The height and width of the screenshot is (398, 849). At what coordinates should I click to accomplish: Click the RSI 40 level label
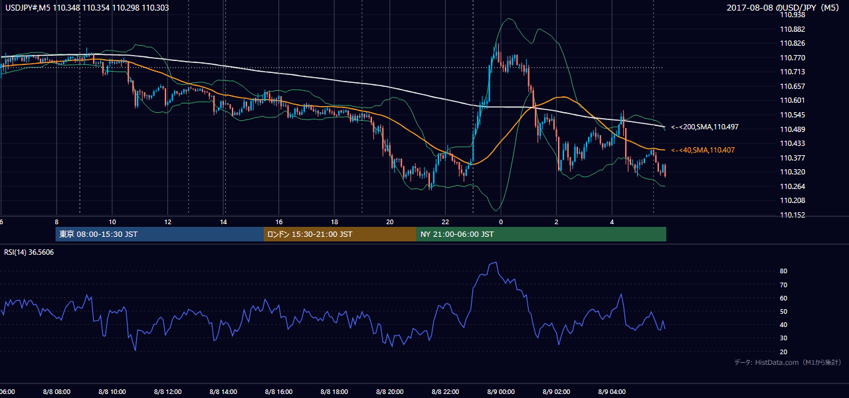tap(784, 324)
